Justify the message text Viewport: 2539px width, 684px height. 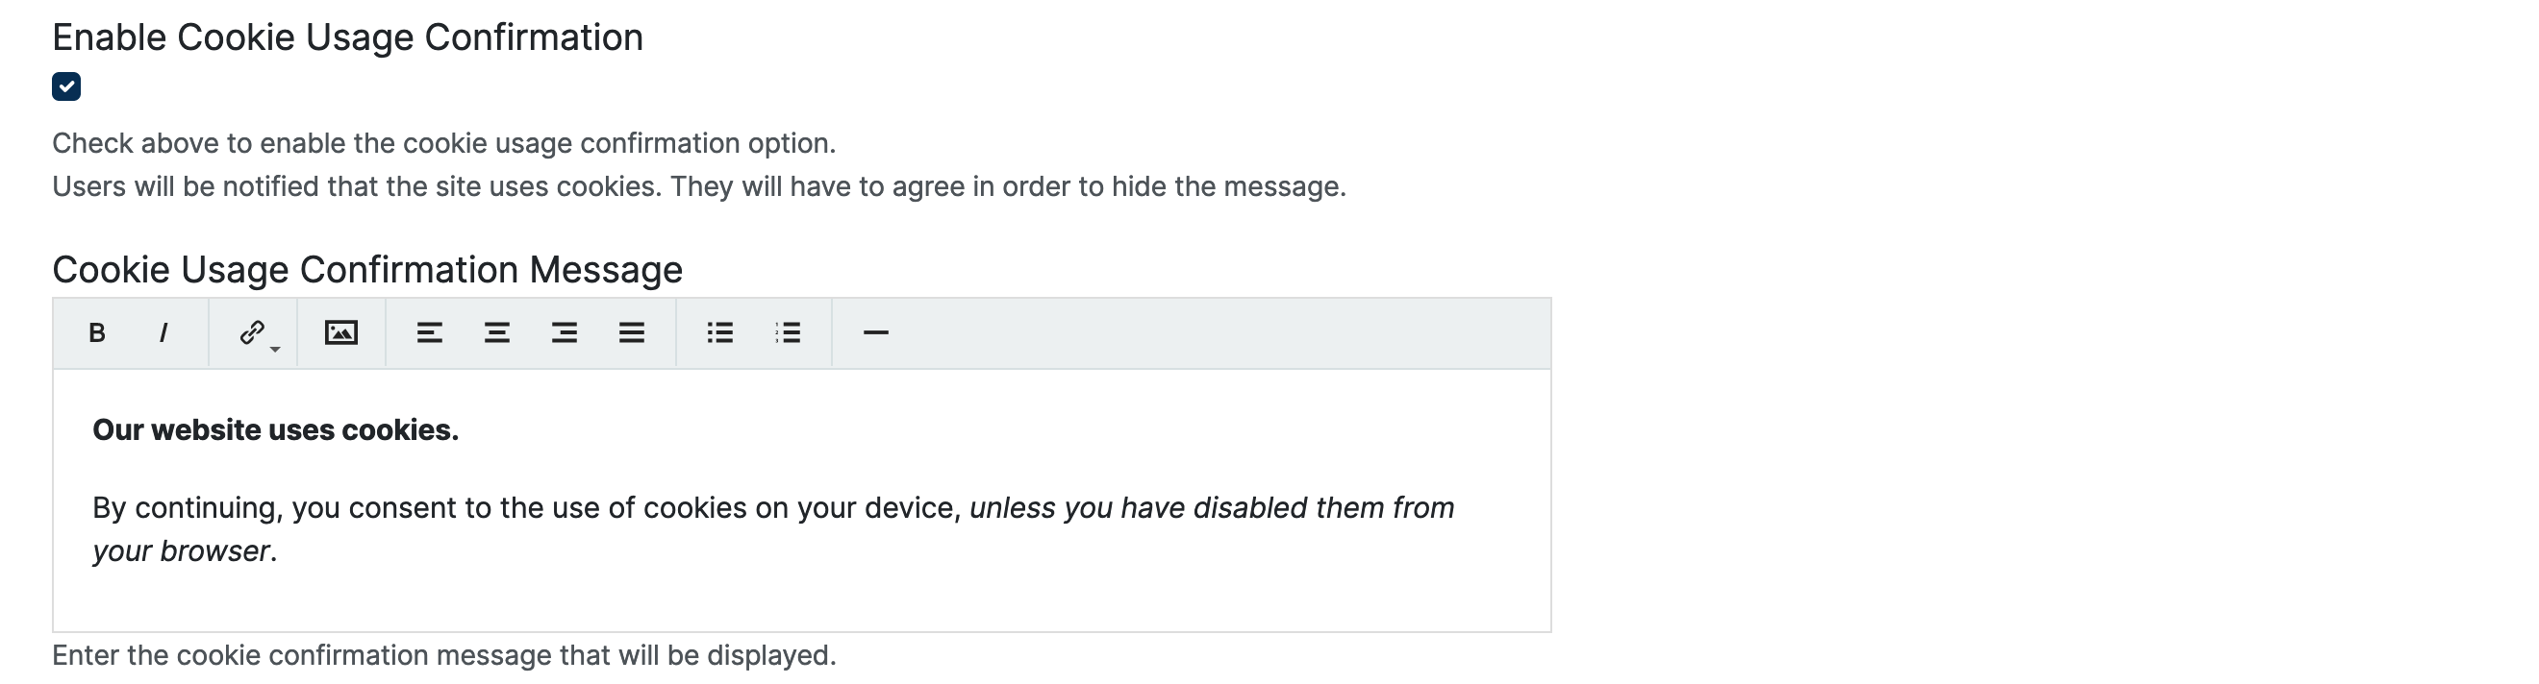coord(632,333)
